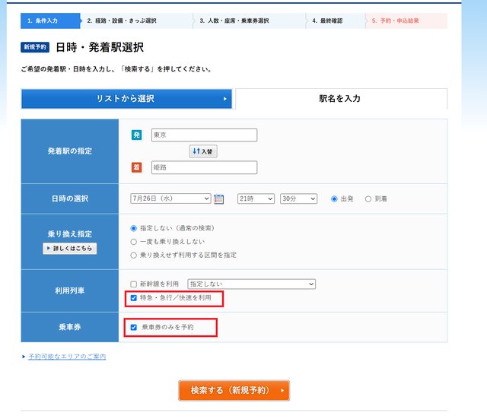Select the 到着 radio button
Screen dimensions: 487x419
click(368, 198)
